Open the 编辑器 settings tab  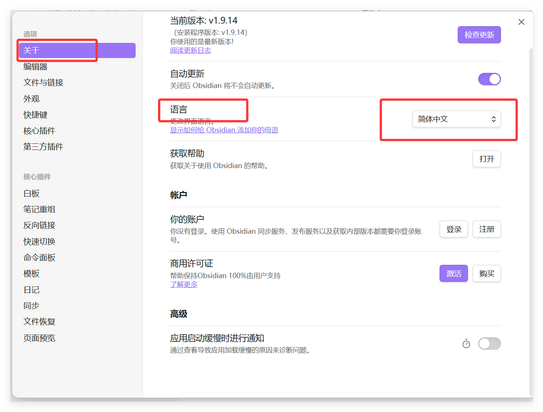77,67
